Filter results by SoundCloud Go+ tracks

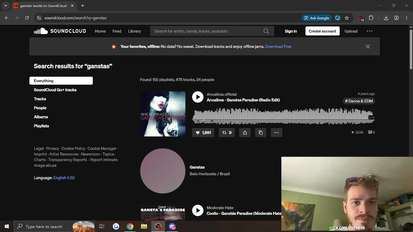pos(55,90)
